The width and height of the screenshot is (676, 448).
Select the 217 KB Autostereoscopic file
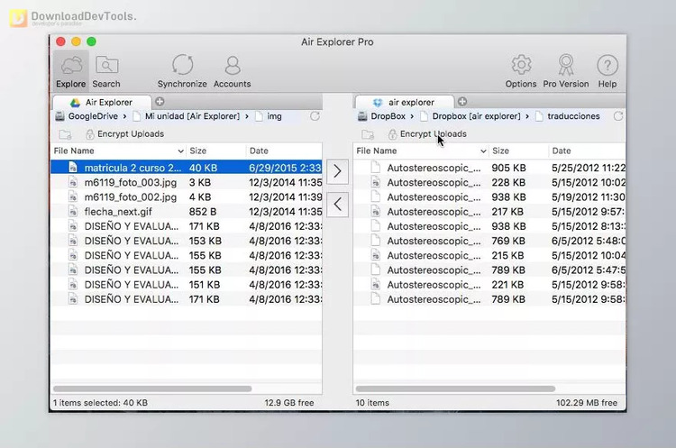[x=489, y=212]
